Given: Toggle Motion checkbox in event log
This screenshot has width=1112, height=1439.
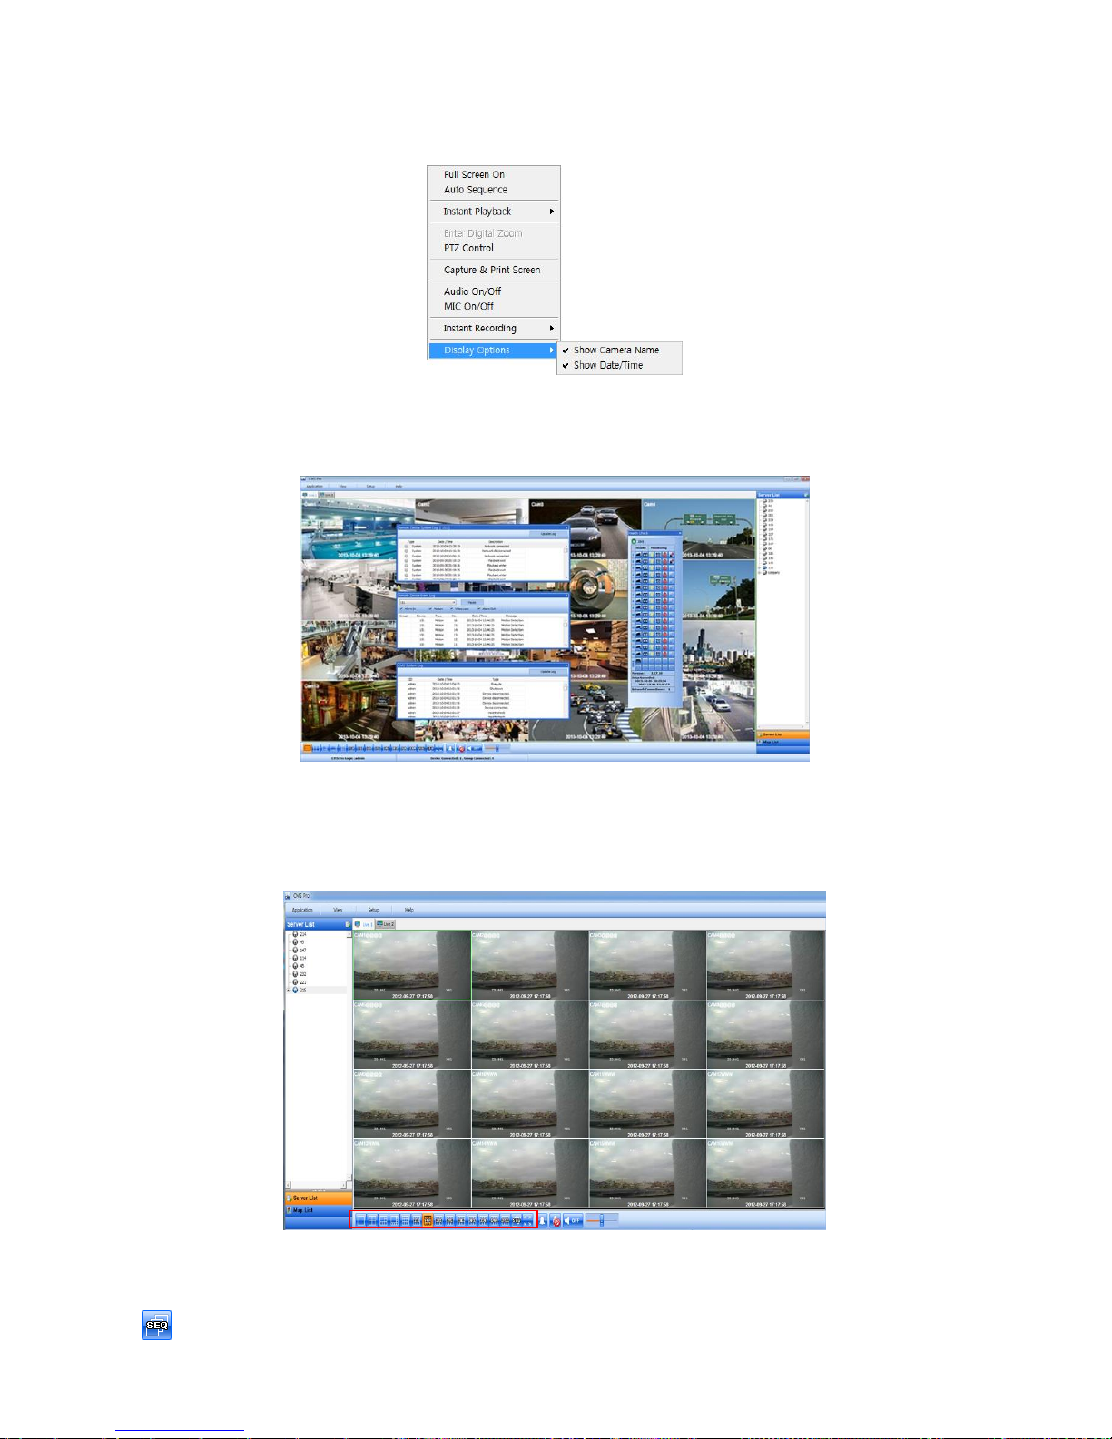Looking at the screenshot, I should (x=430, y=609).
